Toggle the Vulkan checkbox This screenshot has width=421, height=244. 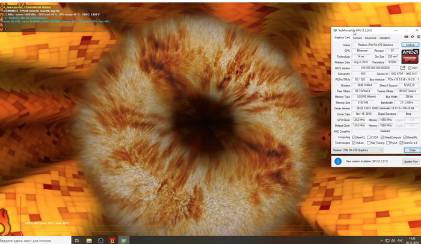coord(354,142)
